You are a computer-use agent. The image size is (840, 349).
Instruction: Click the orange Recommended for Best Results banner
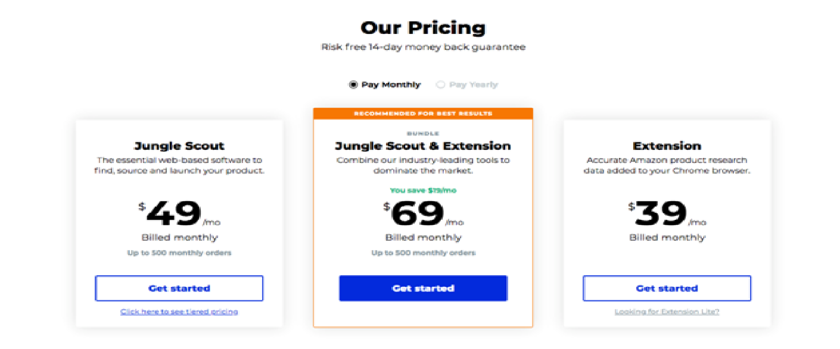point(423,113)
